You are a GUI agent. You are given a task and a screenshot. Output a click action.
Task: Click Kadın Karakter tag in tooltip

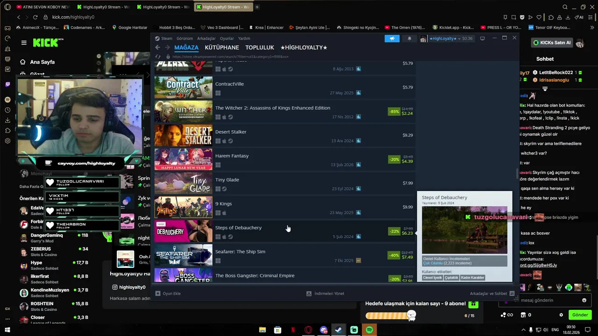point(472,278)
